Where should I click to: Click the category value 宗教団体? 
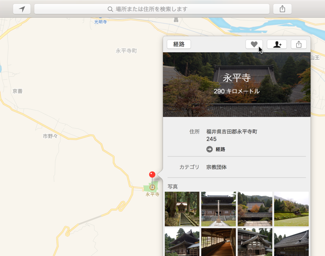pyautogui.click(x=217, y=167)
